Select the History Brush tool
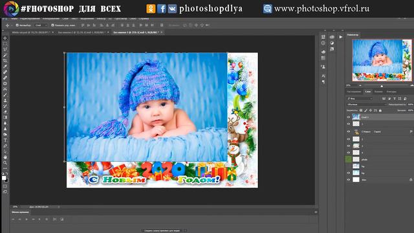This screenshot has width=414, height=233. pyautogui.click(x=5, y=106)
